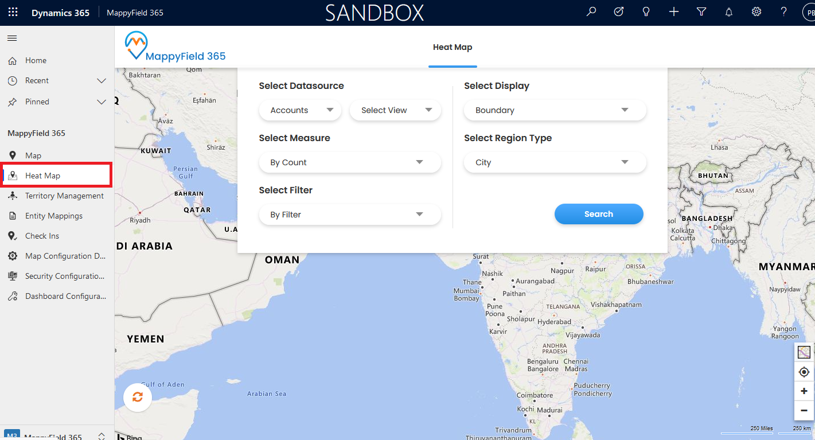The width and height of the screenshot is (815, 440).
Task: Click the MappyField 365 sidebar section heading
Action: coord(37,133)
